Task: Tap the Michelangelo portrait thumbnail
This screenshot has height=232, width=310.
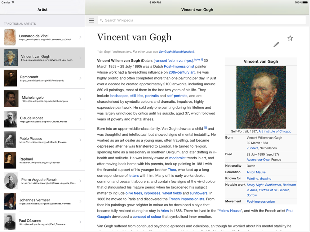Action: pyautogui.click(x=11, y=99)
